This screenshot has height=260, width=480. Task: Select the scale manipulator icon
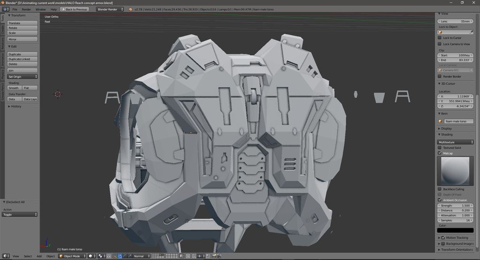(x=130, y=256)
